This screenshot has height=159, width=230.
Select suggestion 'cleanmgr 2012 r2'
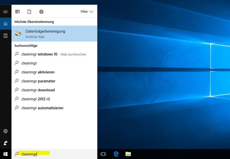point(54,99)
